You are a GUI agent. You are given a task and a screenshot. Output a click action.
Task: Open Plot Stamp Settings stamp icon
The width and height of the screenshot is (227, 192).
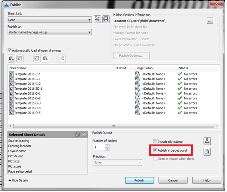(x=207, y=141)
